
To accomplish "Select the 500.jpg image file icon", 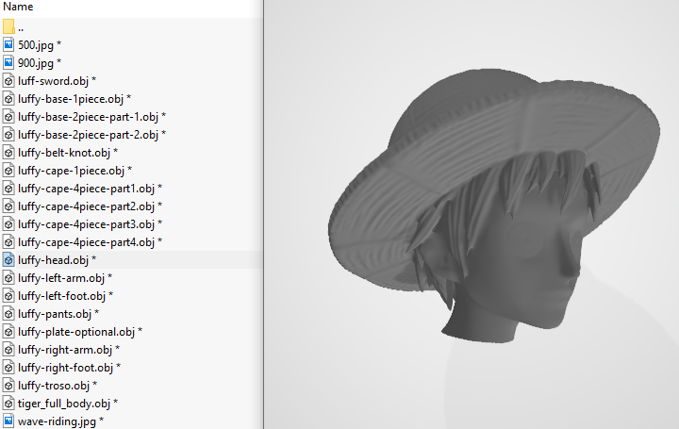I will click(8, 44).
